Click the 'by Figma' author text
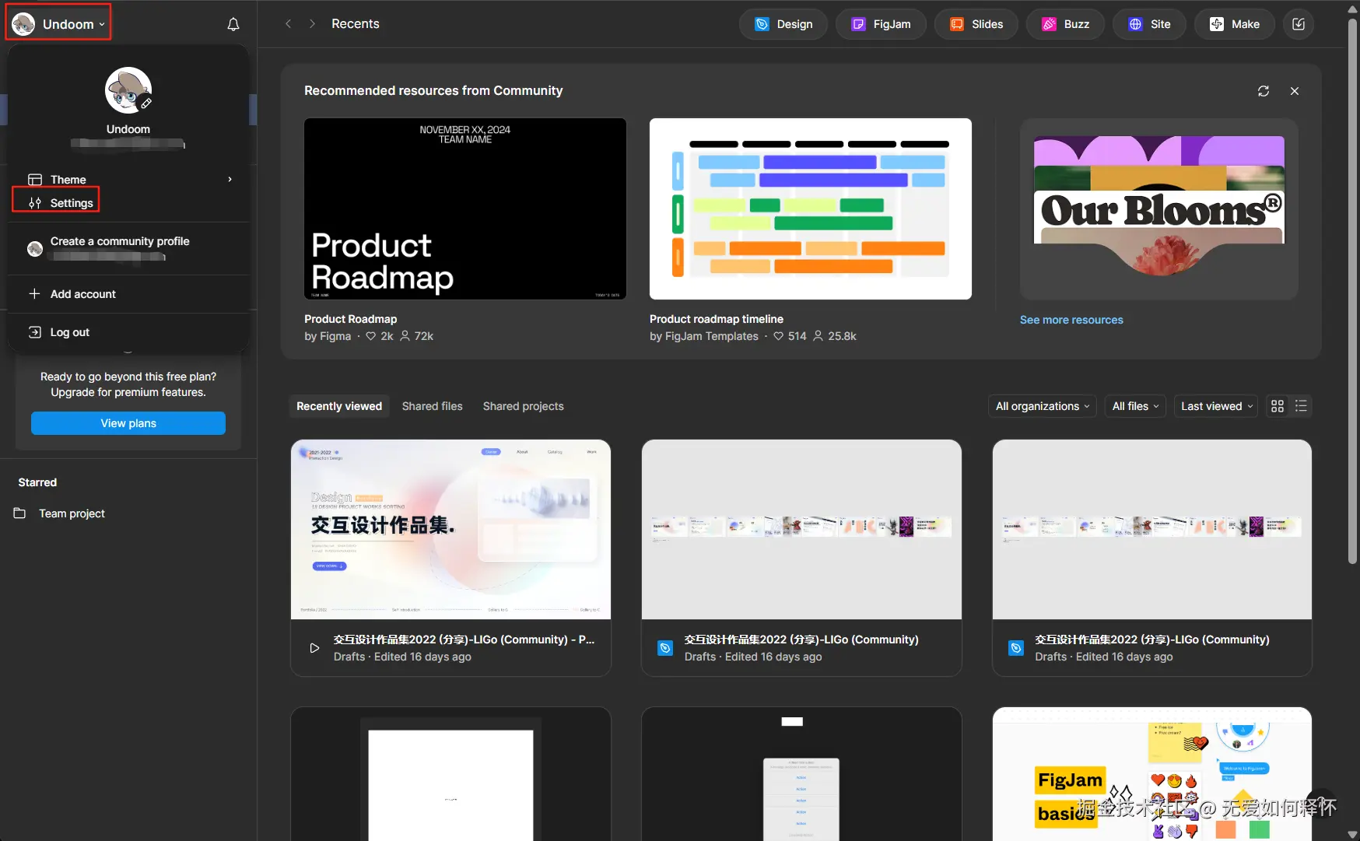1360x841 pixels. click(328, 336)
